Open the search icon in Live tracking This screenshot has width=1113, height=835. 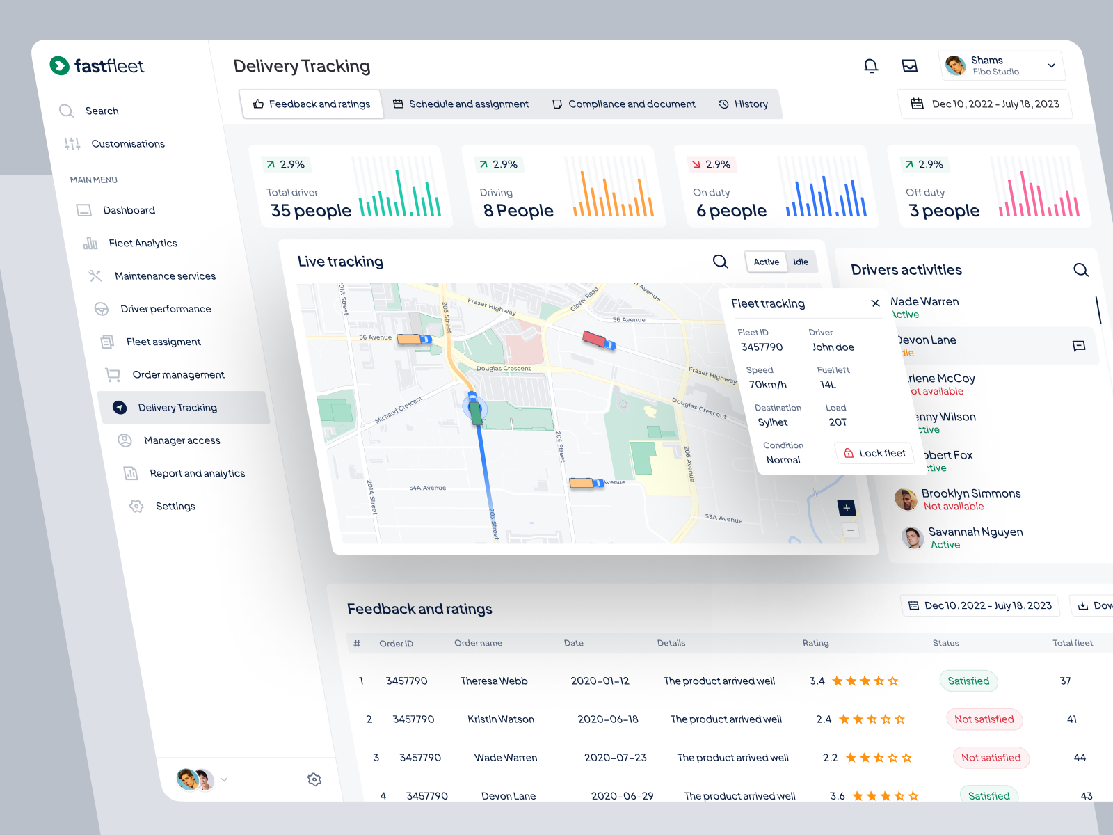(x=720, y=262)
